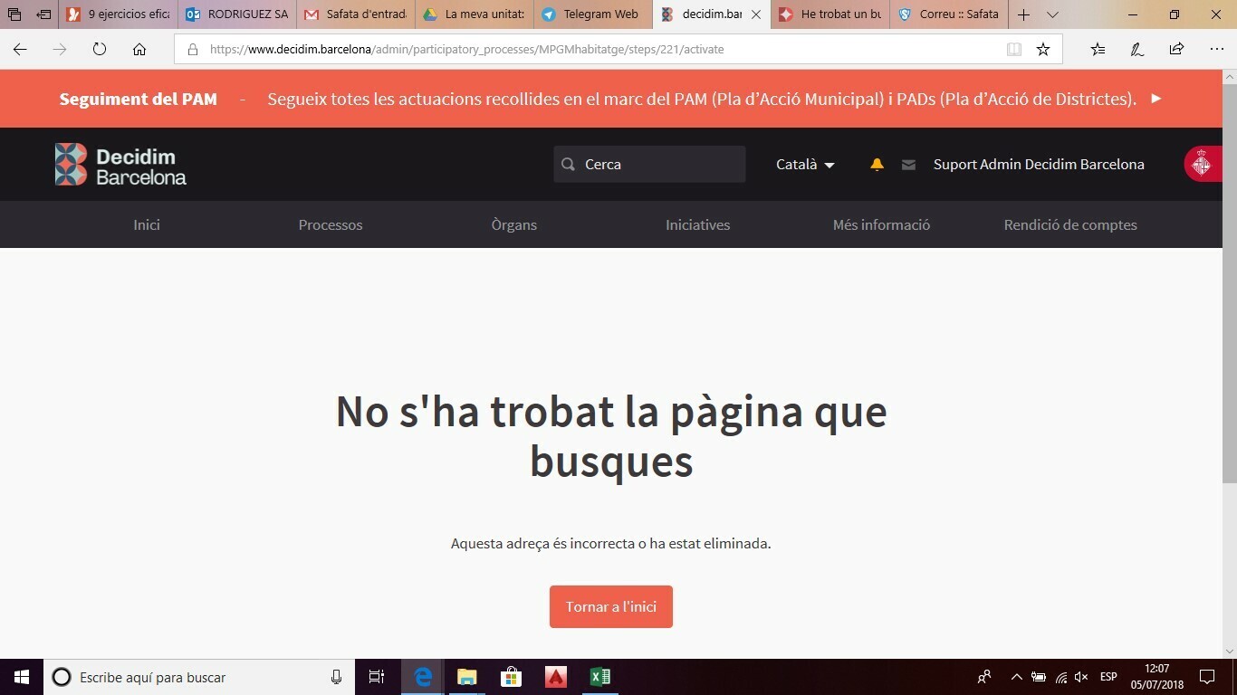Refresh the page with the reload icon

100,50
